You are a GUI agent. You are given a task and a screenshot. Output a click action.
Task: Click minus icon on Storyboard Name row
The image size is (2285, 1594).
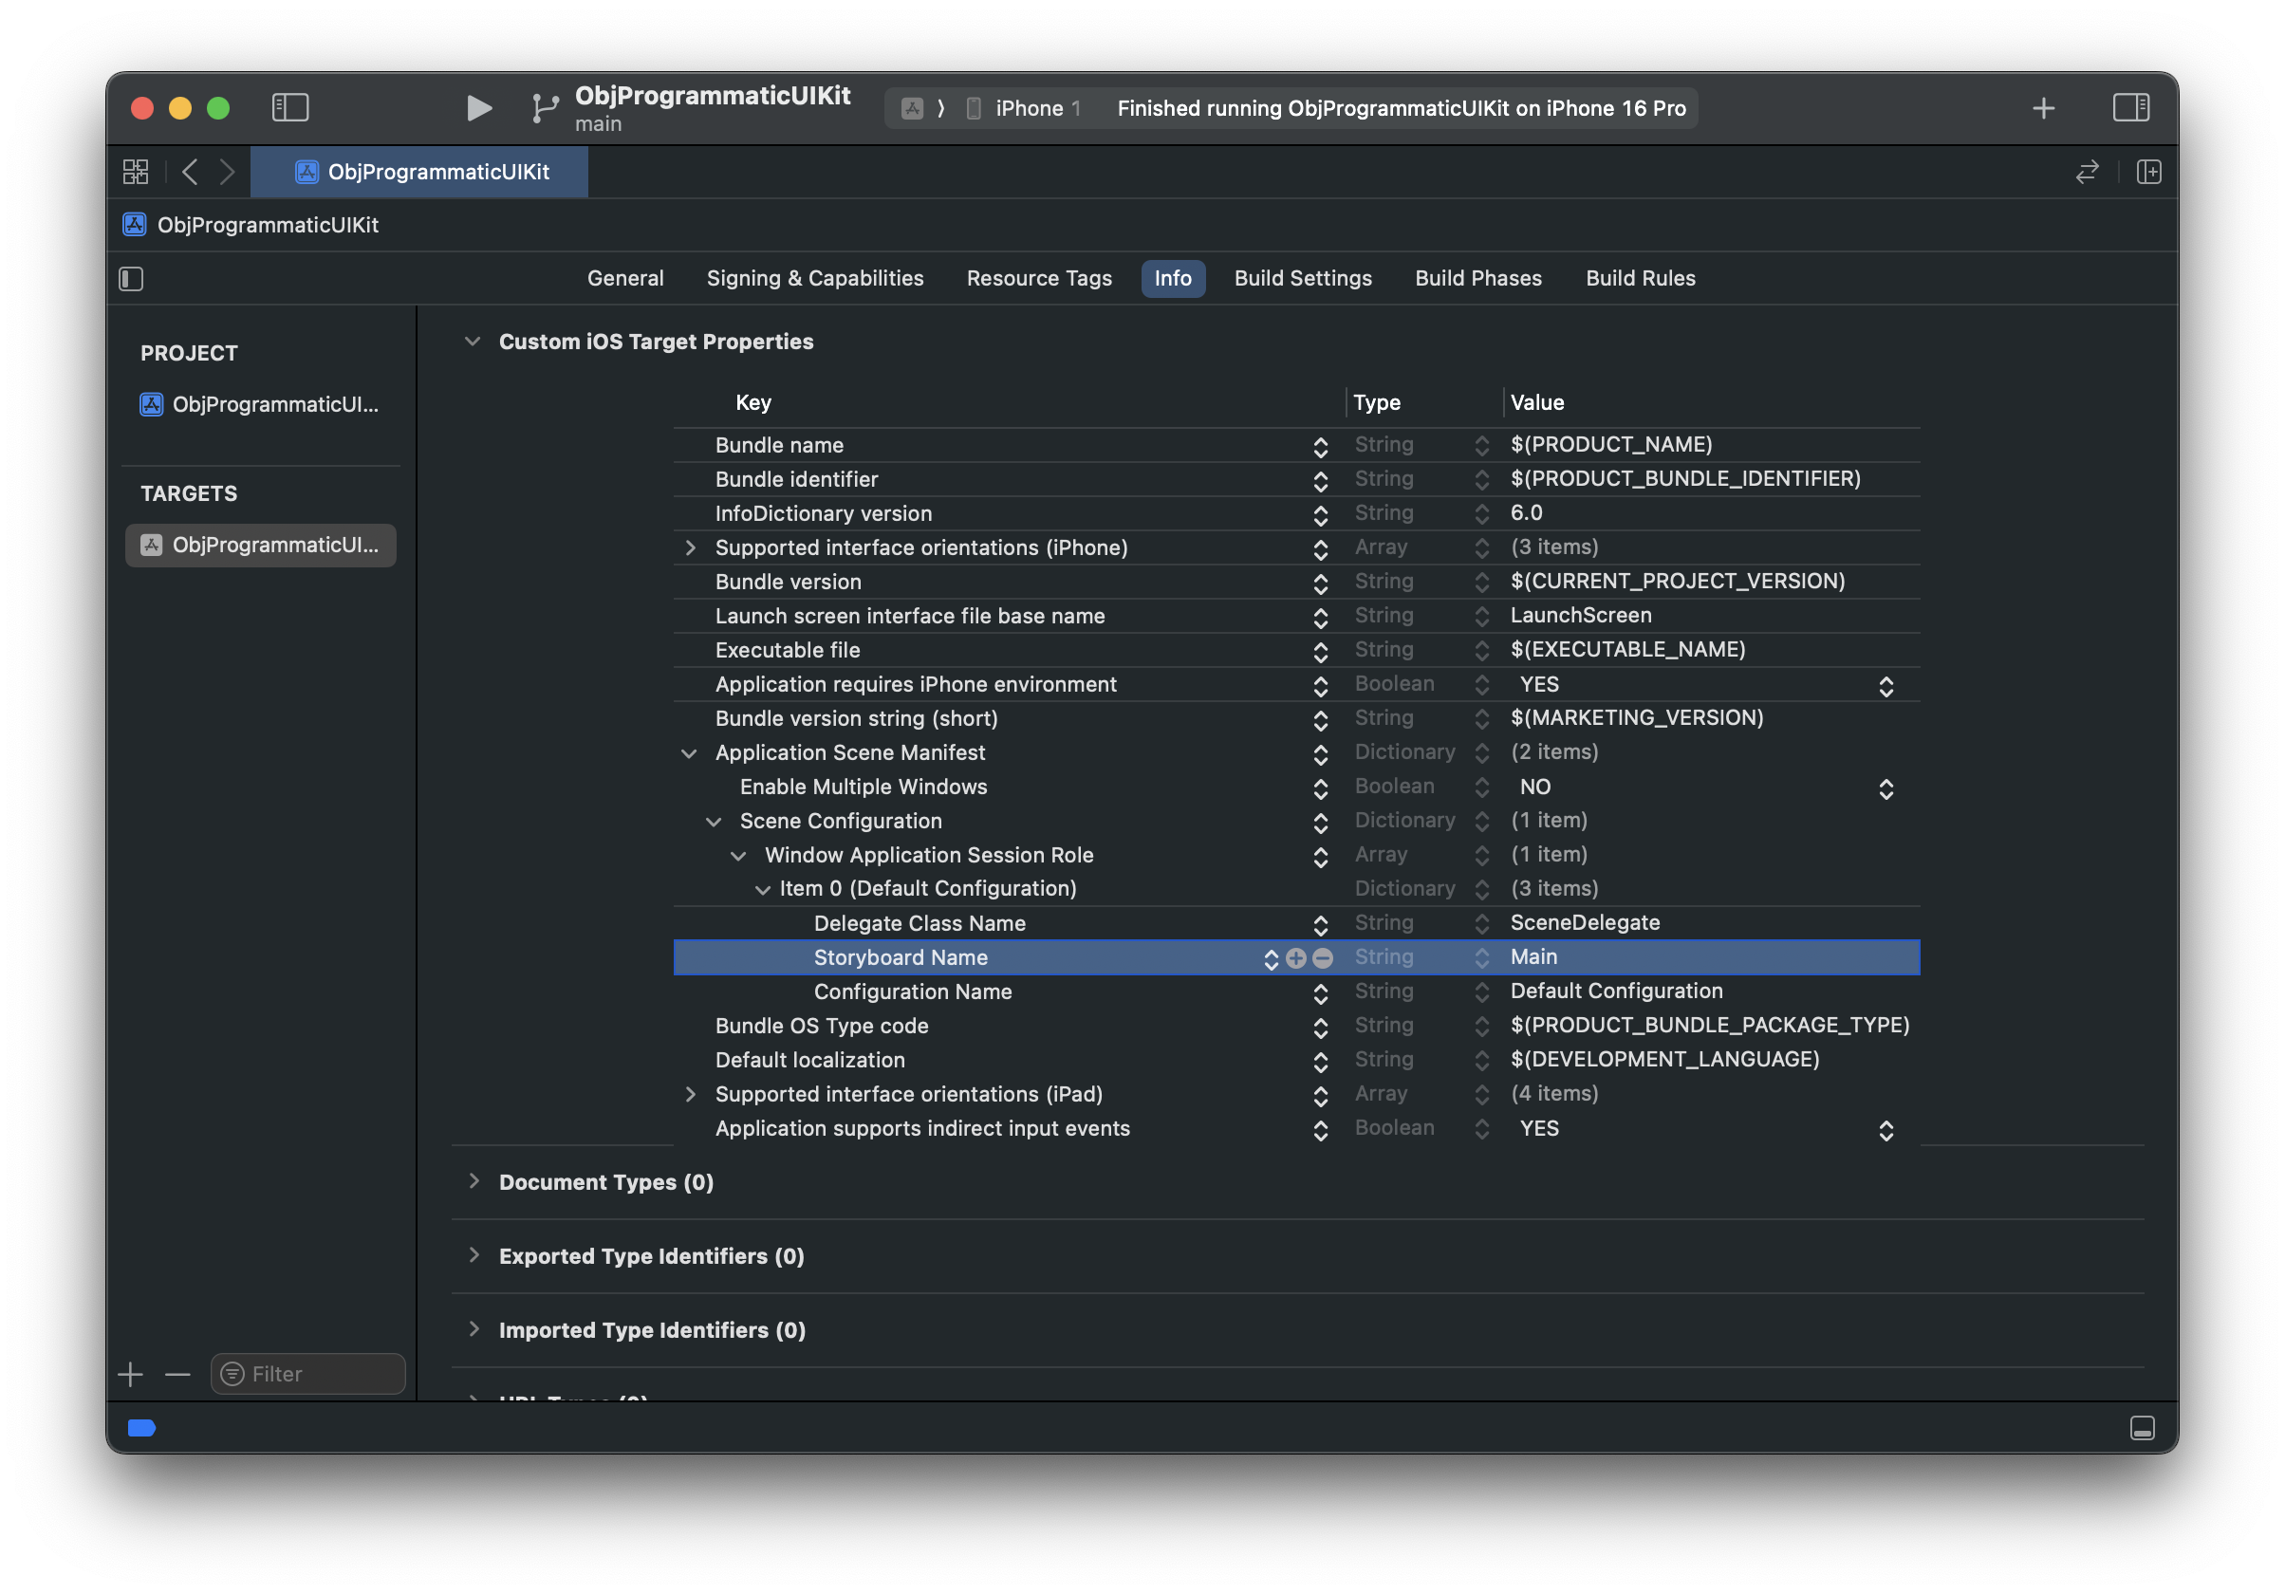click(x=1323, y=958)
